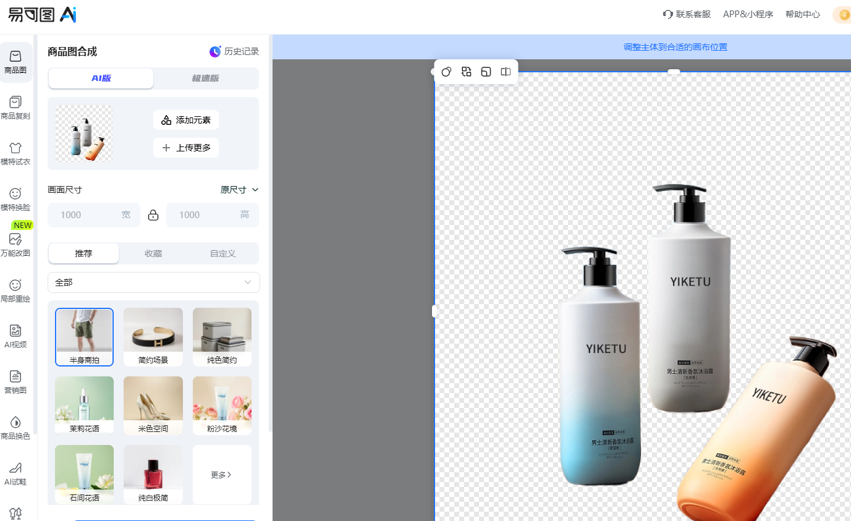Select the 纯色简约 scene template

pyautogui.click(x=222, y=337)
